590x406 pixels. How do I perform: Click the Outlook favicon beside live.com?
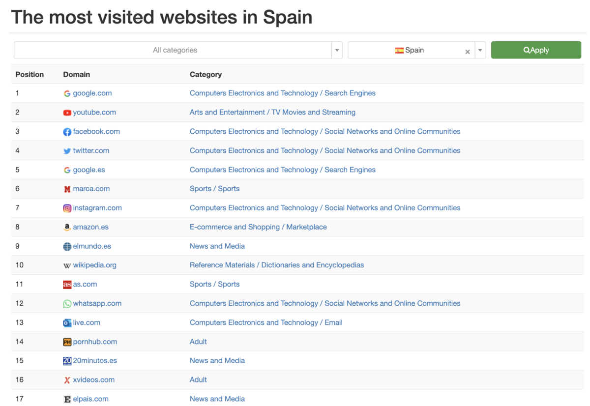pyautogui.click(x=67, y=323)
